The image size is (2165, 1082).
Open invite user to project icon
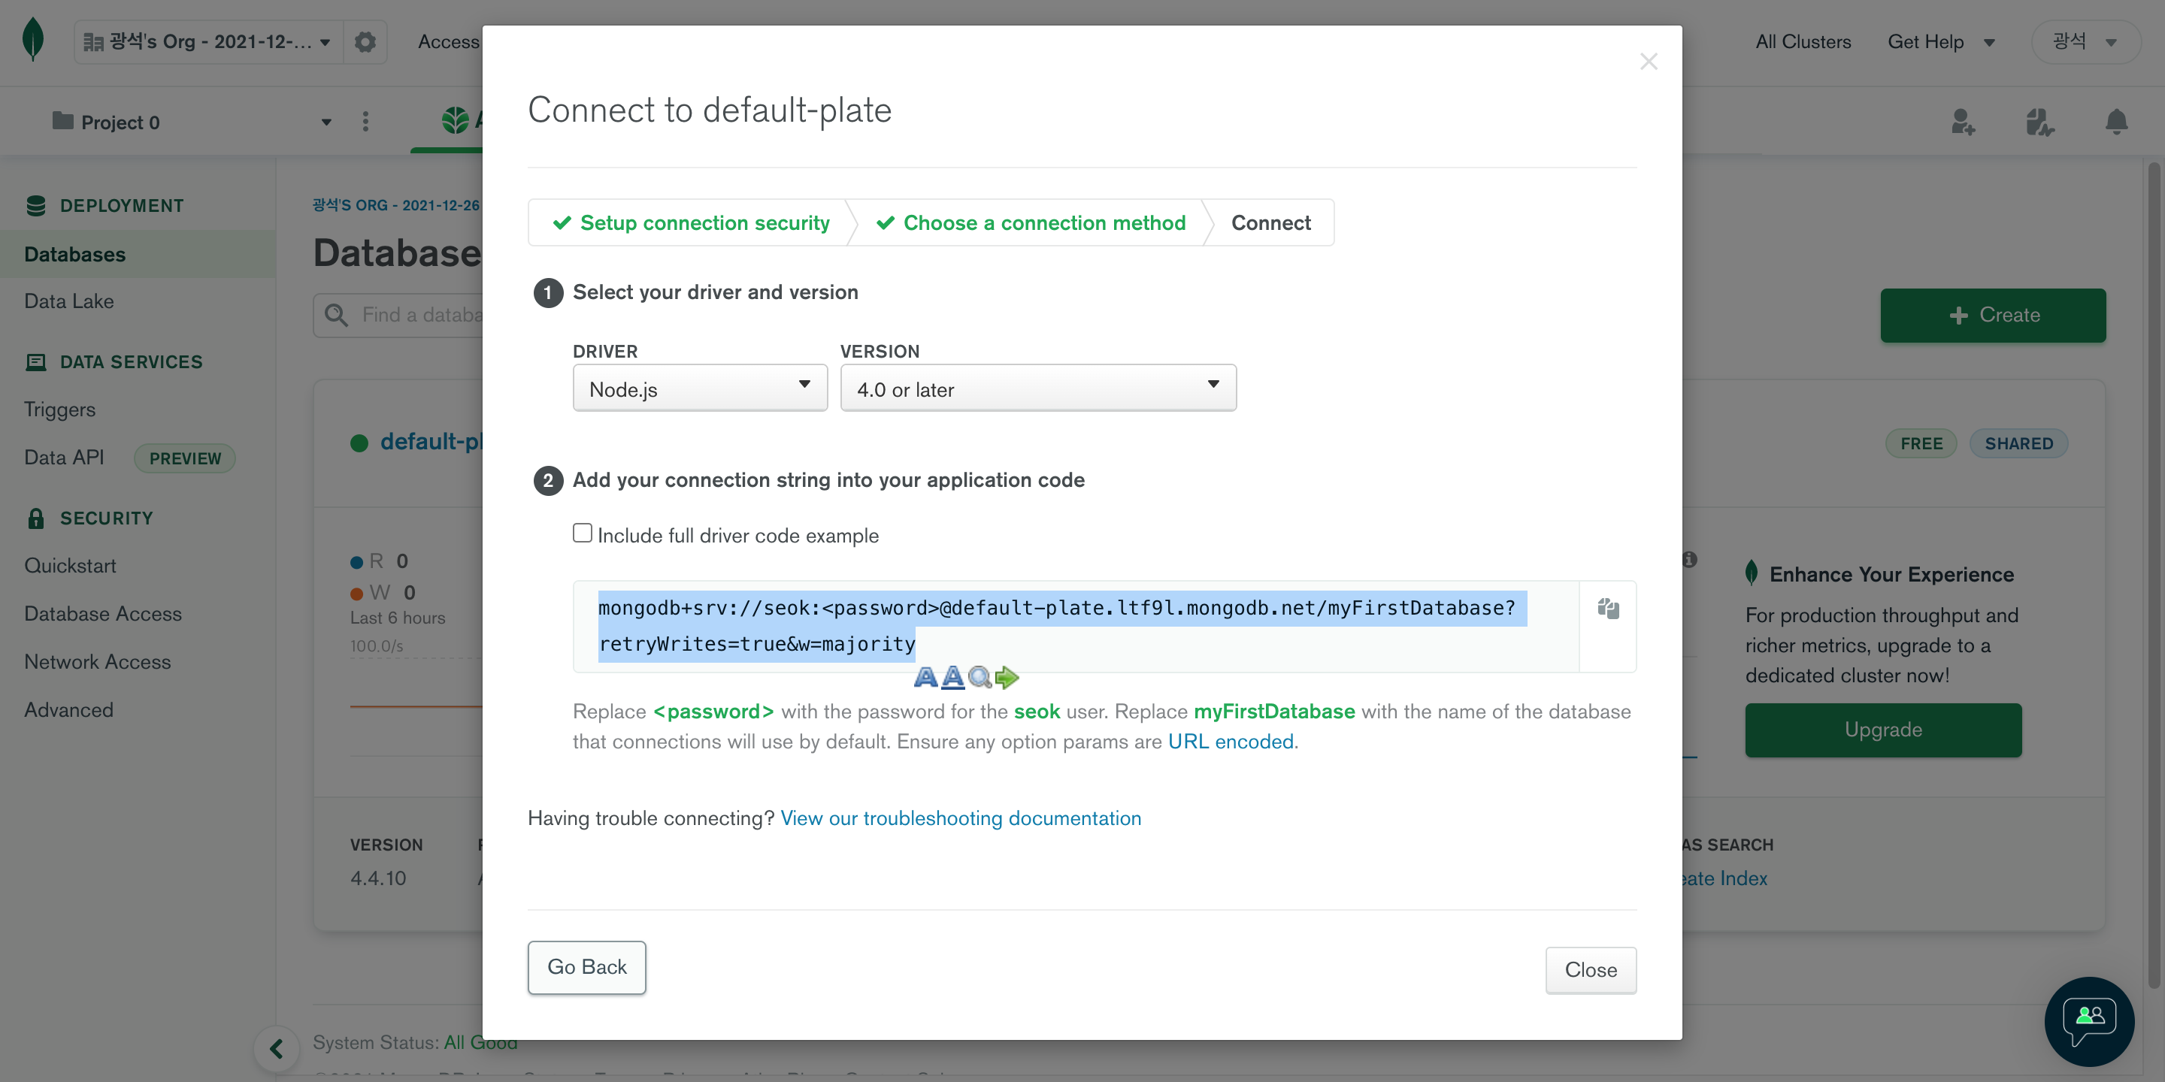[1963, 122]
